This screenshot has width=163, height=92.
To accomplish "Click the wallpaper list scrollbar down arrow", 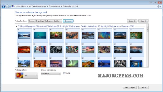I will click(x=147, y=66).
